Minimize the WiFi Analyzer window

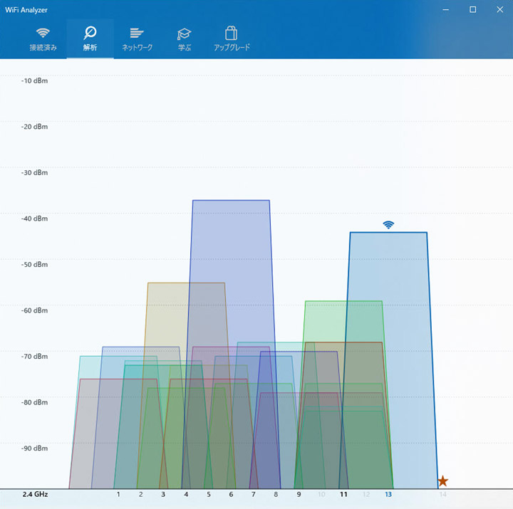445,9
